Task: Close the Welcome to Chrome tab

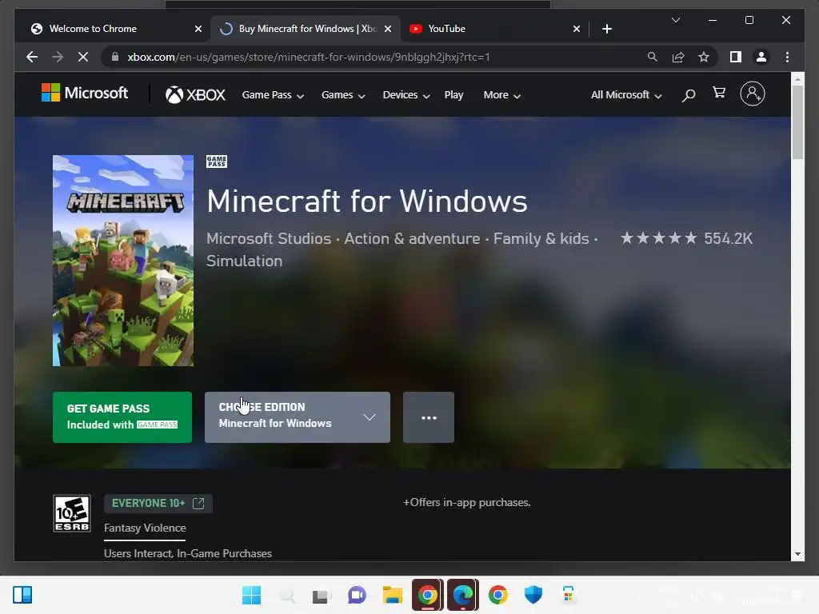Action: 198,29
